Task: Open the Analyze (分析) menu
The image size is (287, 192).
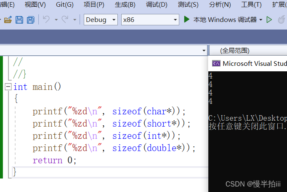Action: click(x=220, y=4)
